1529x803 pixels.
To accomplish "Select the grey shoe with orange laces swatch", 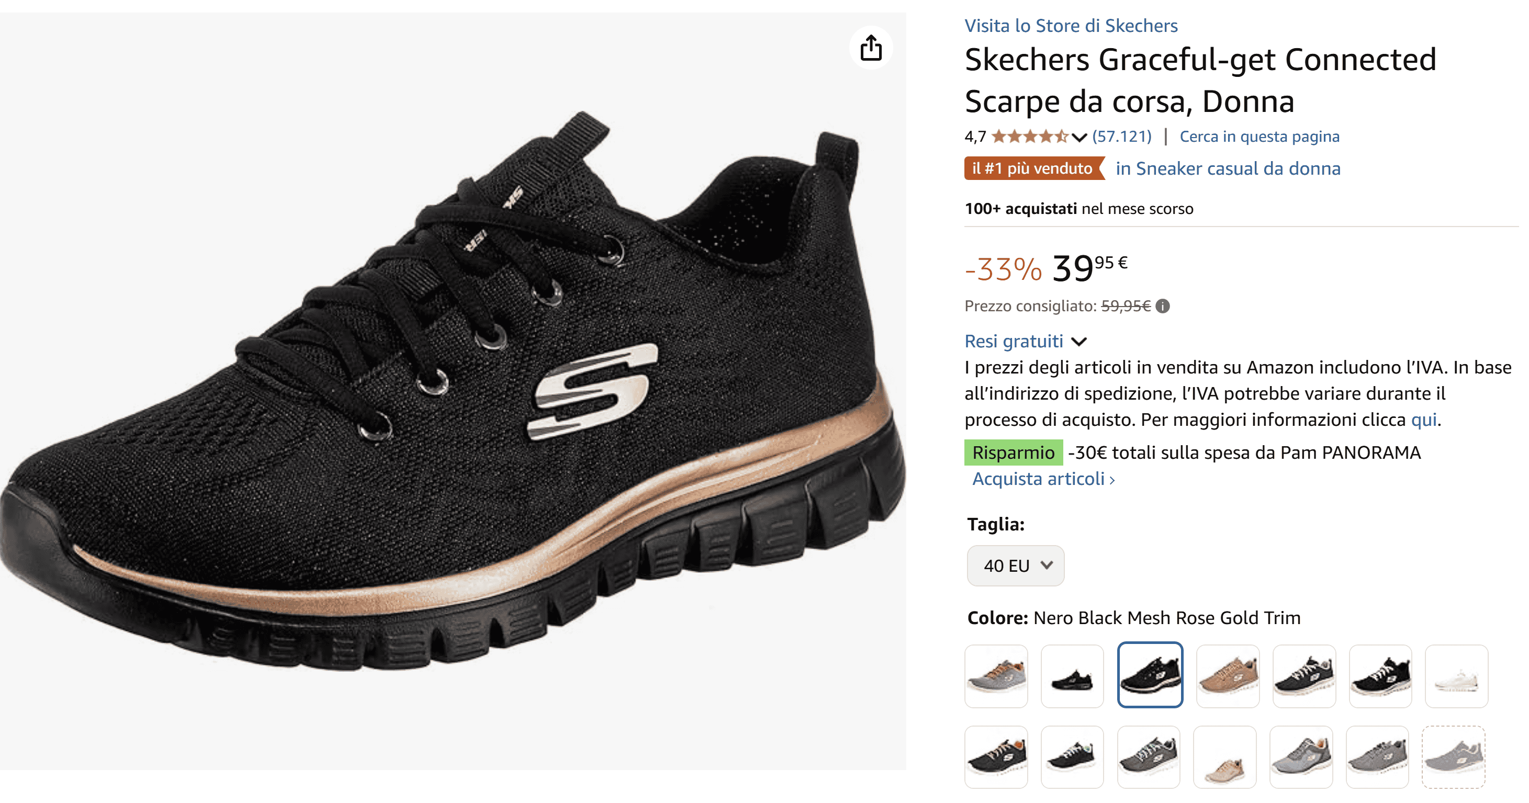I will tap(995, 676).
